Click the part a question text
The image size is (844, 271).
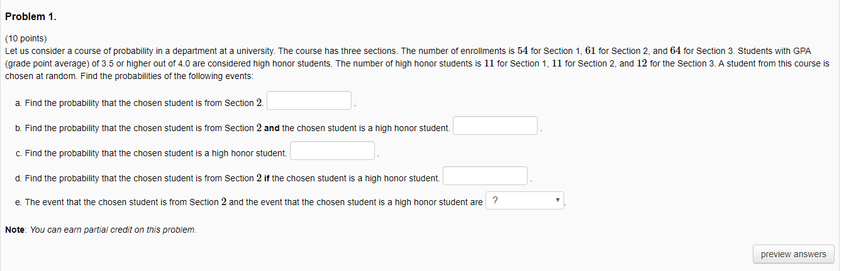click(x=140, y=103)
